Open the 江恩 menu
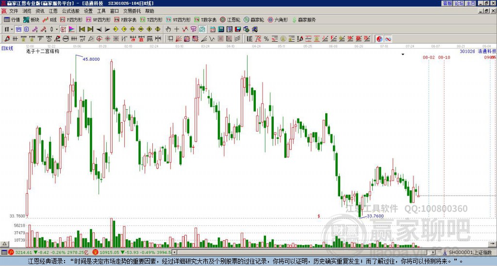497x266 pixels. pyautogui.click(x=53, y=11)
